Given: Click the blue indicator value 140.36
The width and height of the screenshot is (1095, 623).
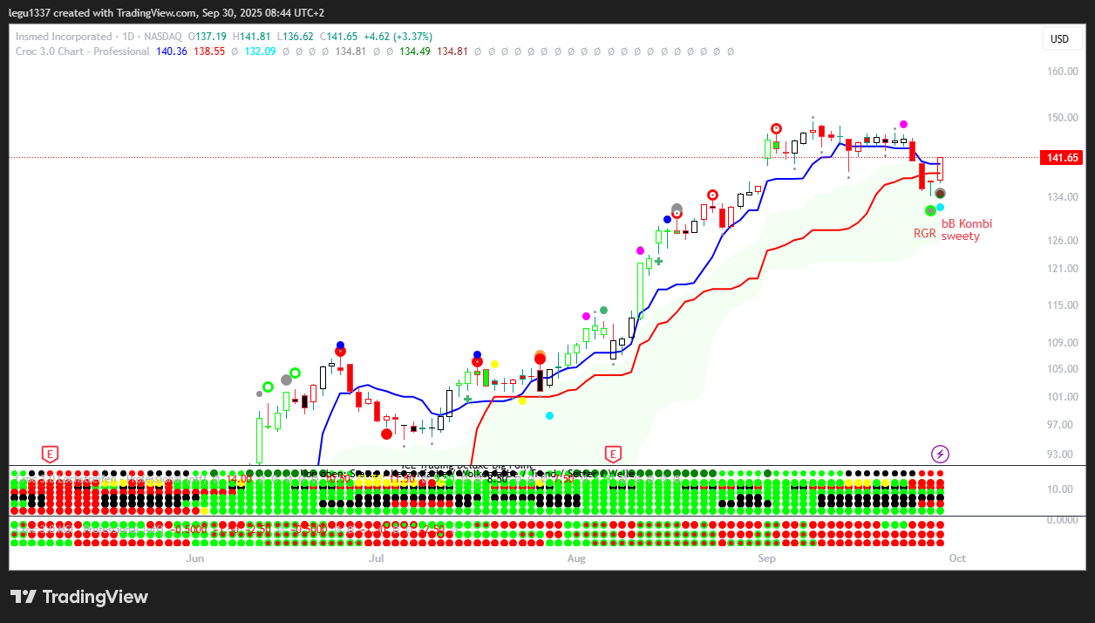Looking at the screenshot, I should click(171, 51).
